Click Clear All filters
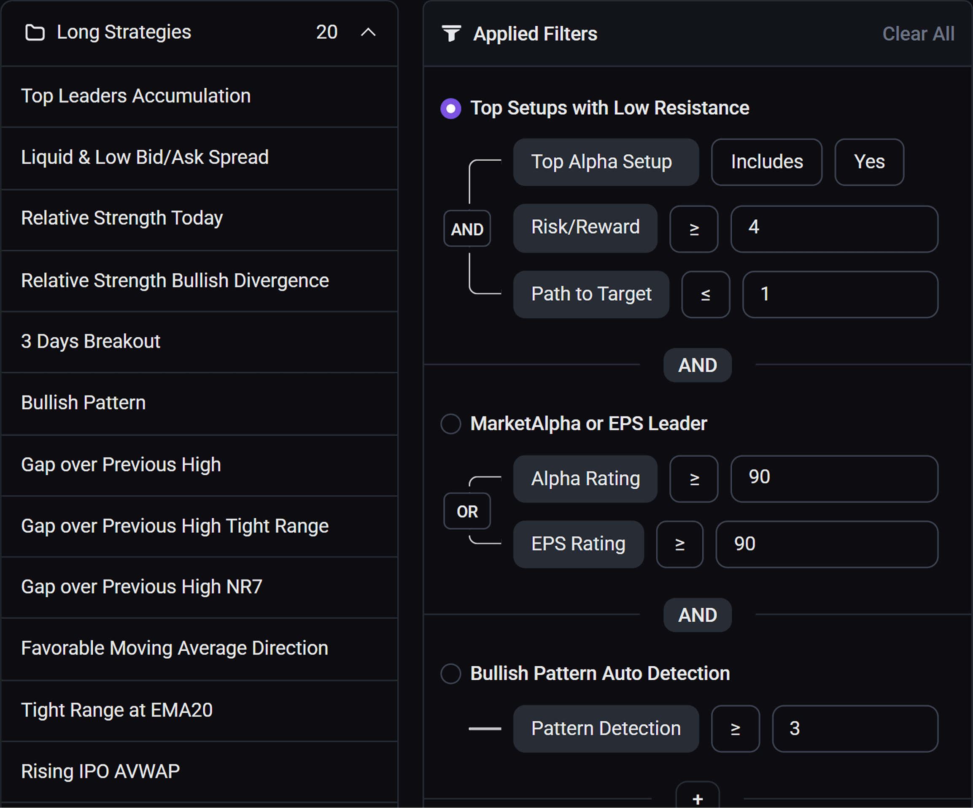973x808 pixels. point(918,34)
